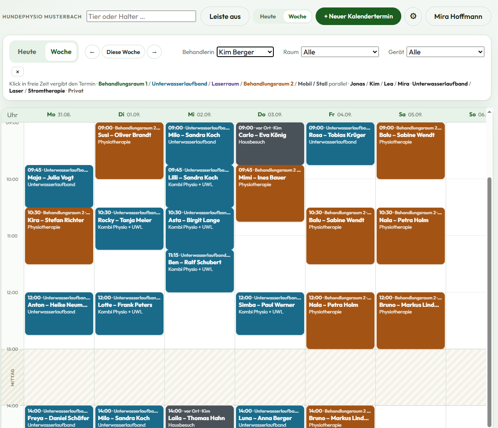This screenshot has height=428, width=498.
Task: Open Saturday 12:00 'Bruno – Markus Lind...' appointment
Action: pyautogui.click(x=411, y=320)
